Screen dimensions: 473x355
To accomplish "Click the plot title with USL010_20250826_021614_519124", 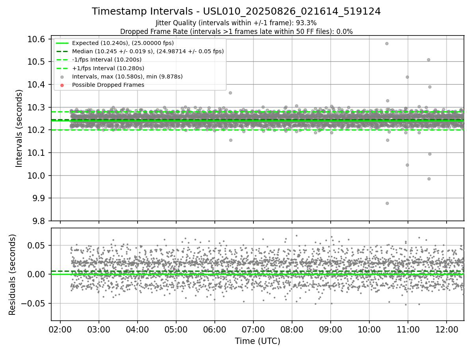I will 236,11.
